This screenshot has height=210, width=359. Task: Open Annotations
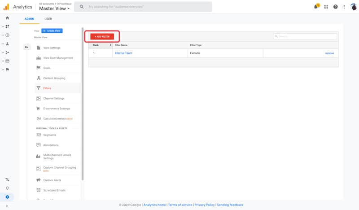(x=51, y=145)
